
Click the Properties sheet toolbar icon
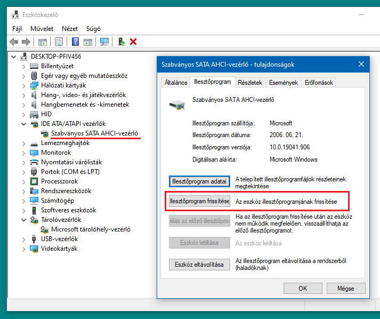[x=59, y=42]
